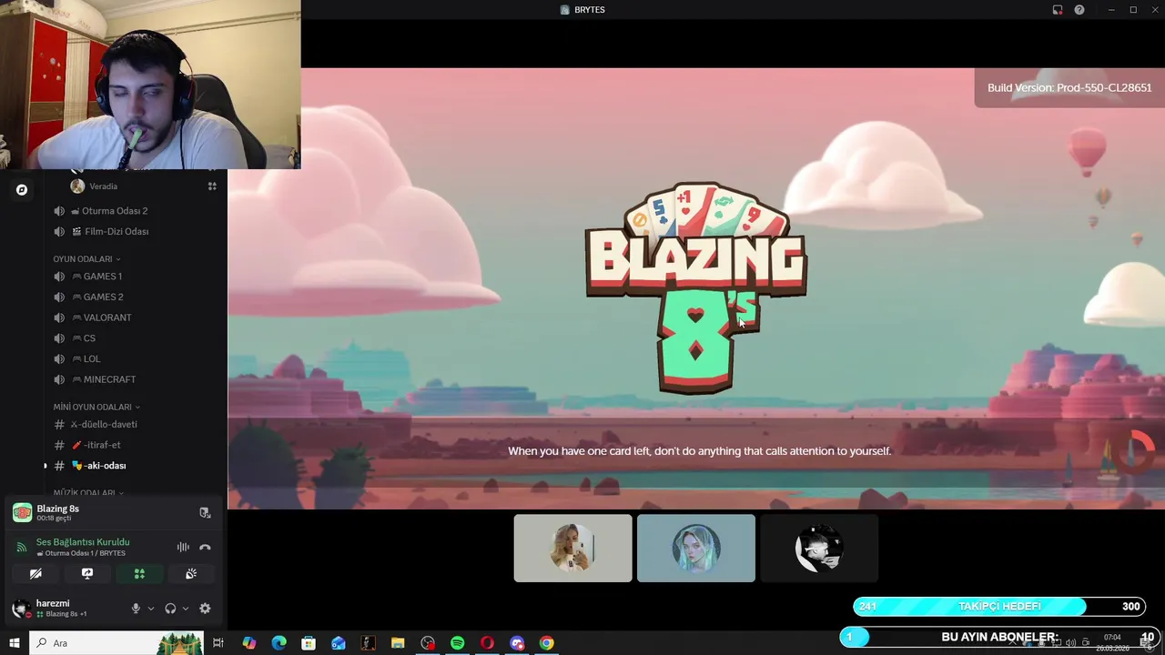Open Microsoft Store from the taskbar

pyautogui.click(x=309, y=643)
